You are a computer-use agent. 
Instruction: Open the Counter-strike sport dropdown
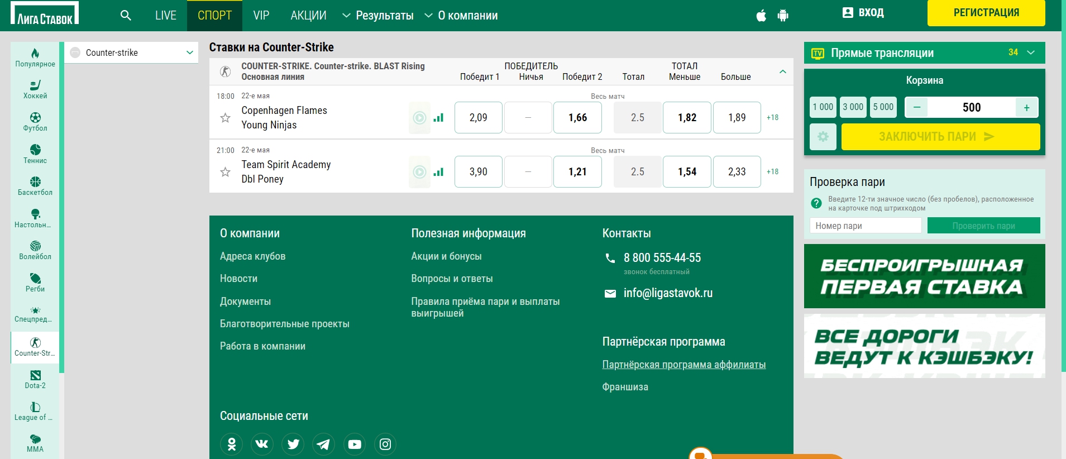click(x=132, y=52)
